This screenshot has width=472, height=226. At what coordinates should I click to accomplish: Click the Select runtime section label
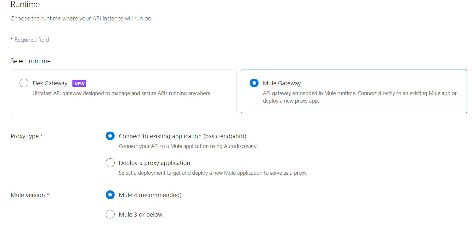[x=31, y=61]
